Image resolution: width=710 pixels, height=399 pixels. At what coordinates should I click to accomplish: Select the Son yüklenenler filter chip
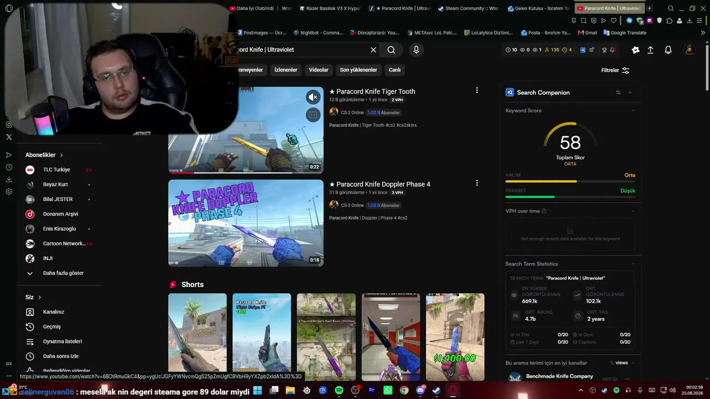(358, 70)
